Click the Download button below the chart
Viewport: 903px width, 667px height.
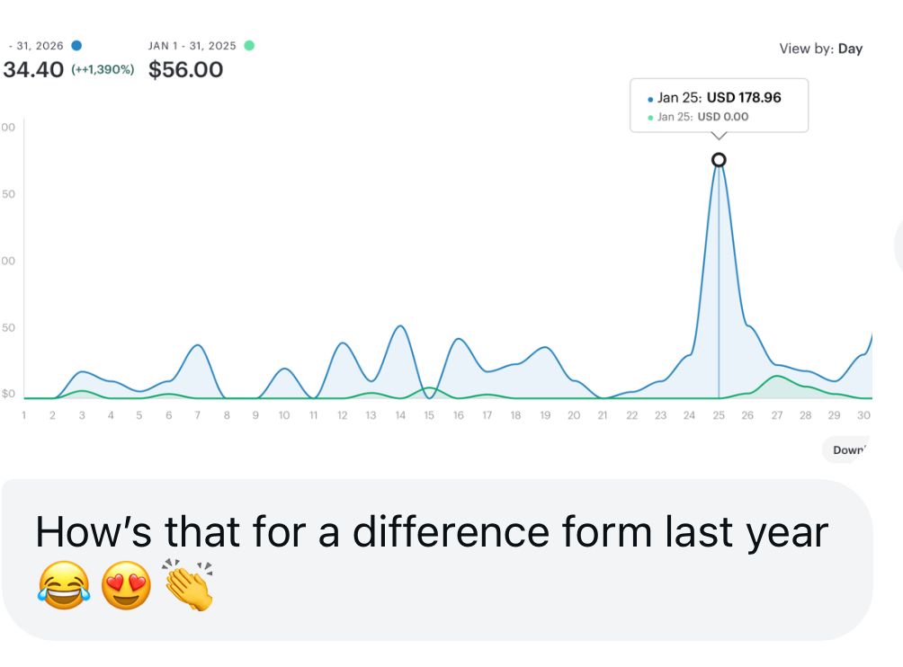846,449
